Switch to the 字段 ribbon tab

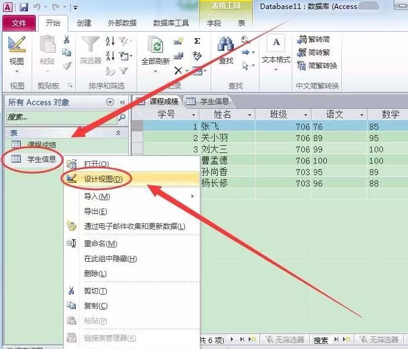coord(214,23)
